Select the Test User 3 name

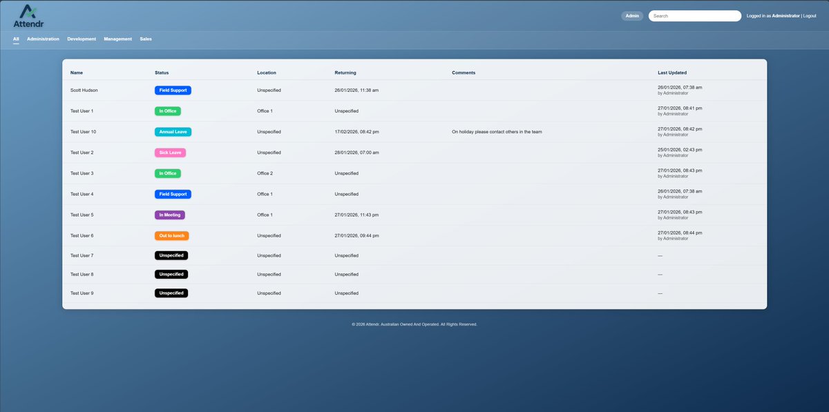point(82,173)
